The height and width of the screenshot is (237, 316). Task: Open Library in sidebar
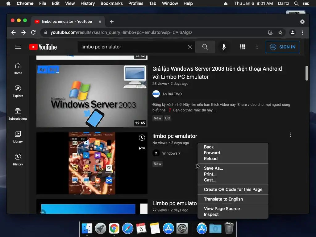pos(18,137)
